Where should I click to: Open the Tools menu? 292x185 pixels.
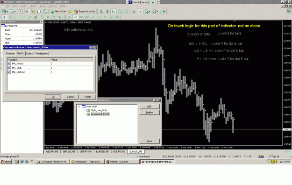[x=43, y=6]
